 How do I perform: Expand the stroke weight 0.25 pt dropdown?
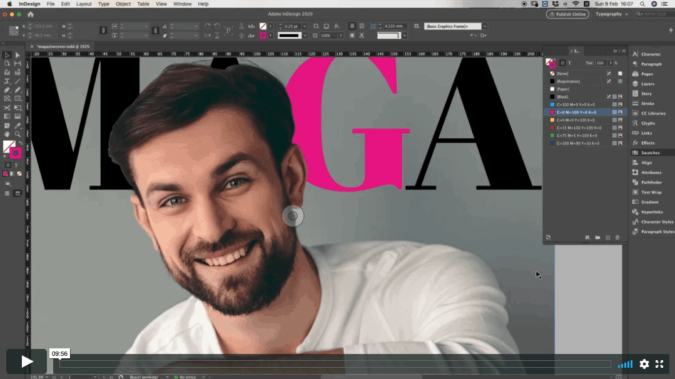point(305,26)
